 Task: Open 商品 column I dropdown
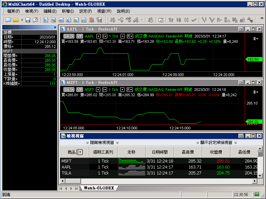pos(79,152)
